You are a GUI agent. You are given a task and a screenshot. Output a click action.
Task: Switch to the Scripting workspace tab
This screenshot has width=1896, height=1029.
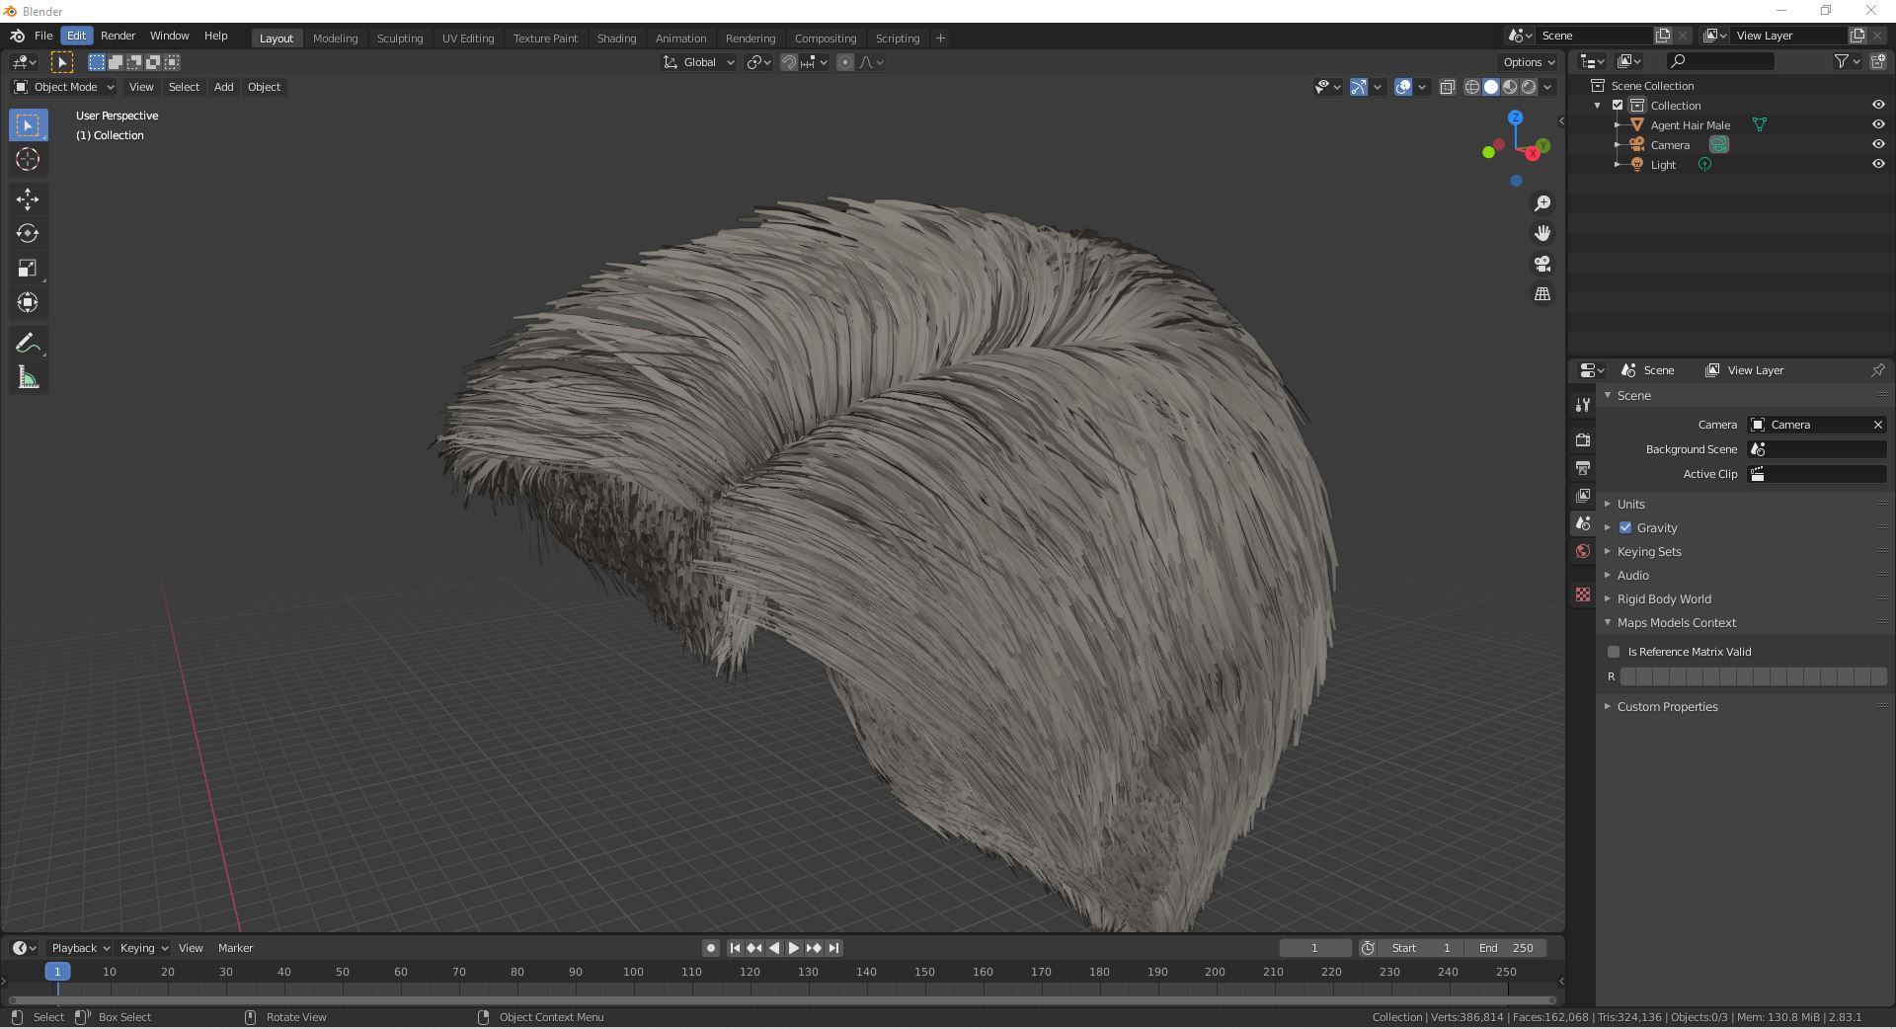pos(898,39)
